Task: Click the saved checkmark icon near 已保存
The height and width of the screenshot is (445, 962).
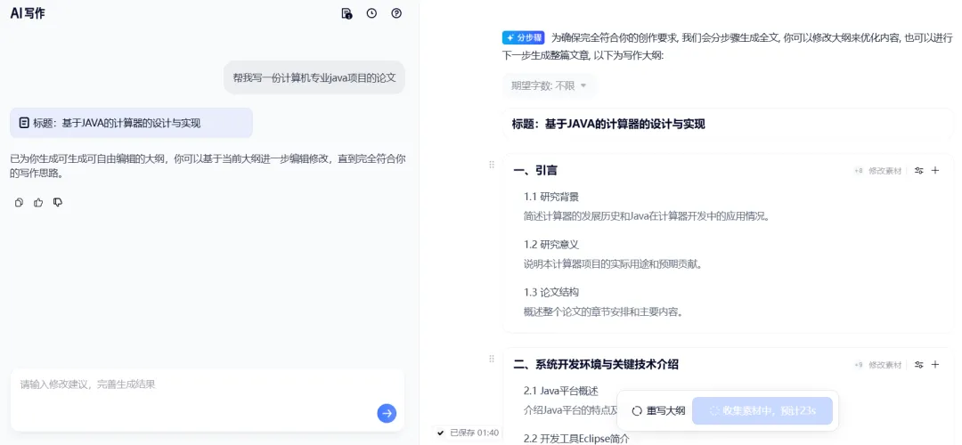Action: pyautogui.click(x=441, y=433)
